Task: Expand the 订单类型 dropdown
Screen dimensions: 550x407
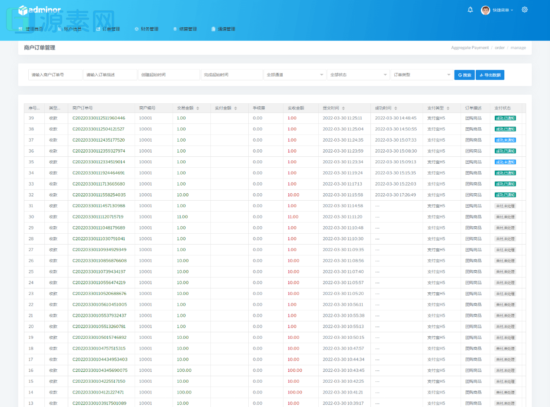Action: 422,75
